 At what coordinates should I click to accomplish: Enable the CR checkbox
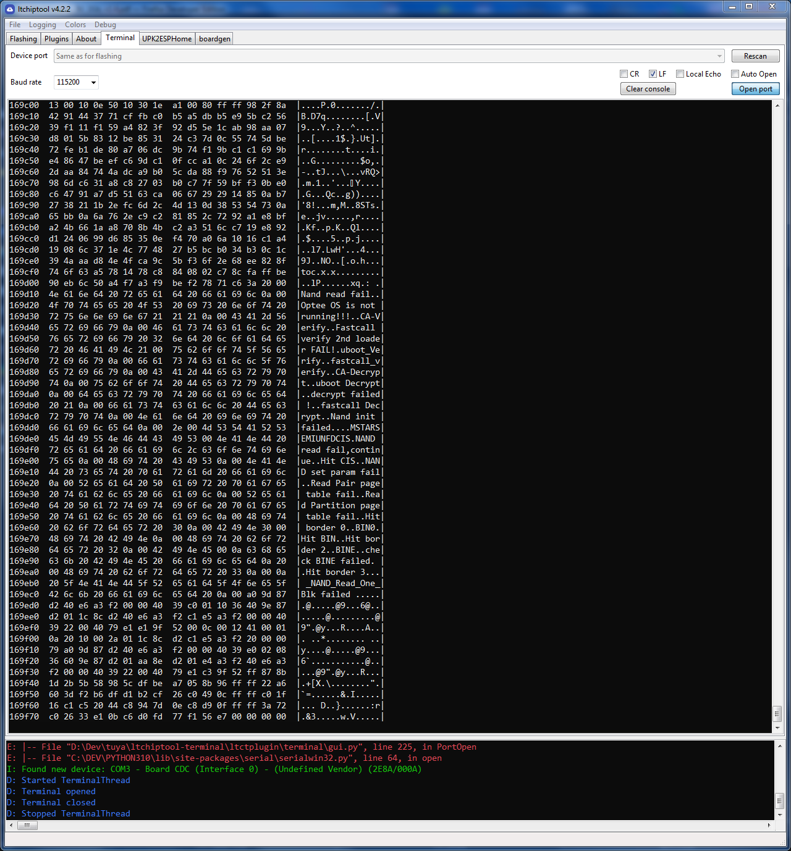(624, 74)
